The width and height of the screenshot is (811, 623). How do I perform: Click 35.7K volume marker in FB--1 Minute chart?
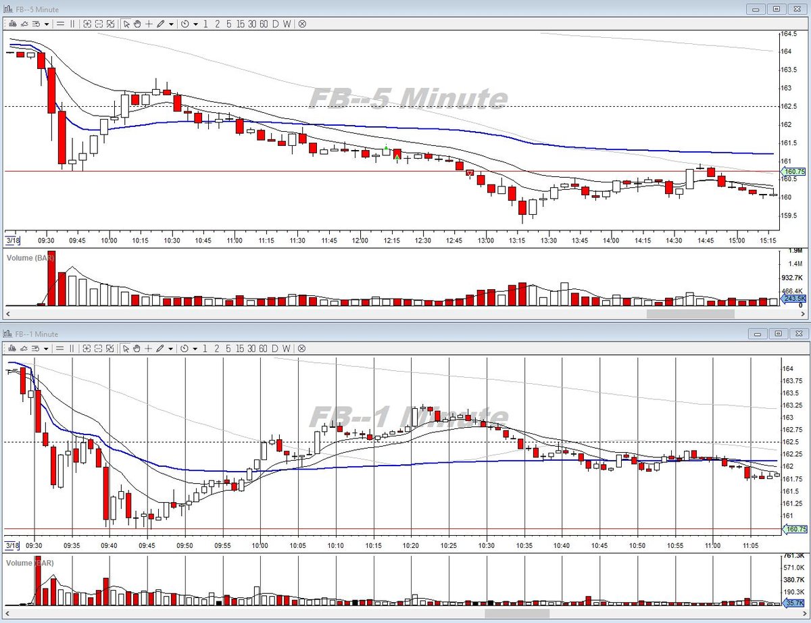pos(795,603)
